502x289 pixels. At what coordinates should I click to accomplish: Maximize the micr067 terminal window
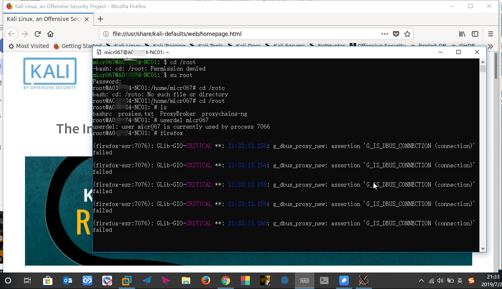point(458,52)
